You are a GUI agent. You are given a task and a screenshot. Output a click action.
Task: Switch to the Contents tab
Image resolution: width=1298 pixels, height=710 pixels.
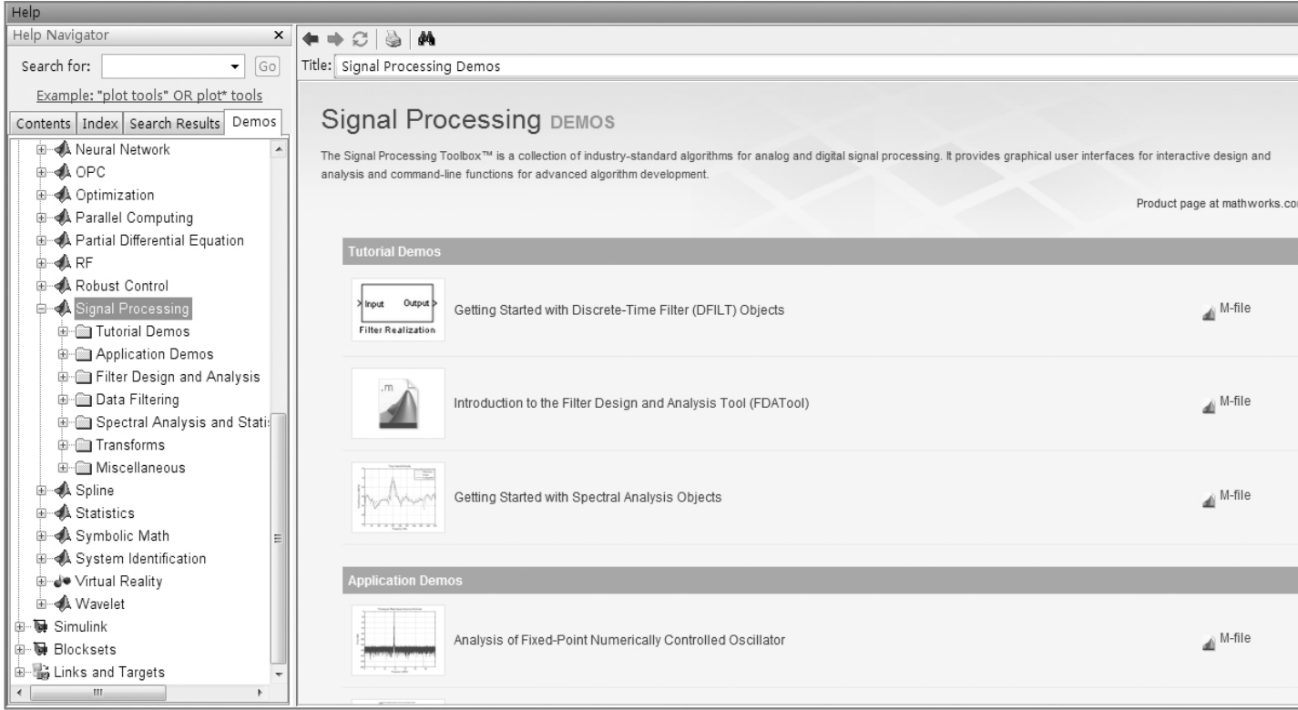(43, 123)
